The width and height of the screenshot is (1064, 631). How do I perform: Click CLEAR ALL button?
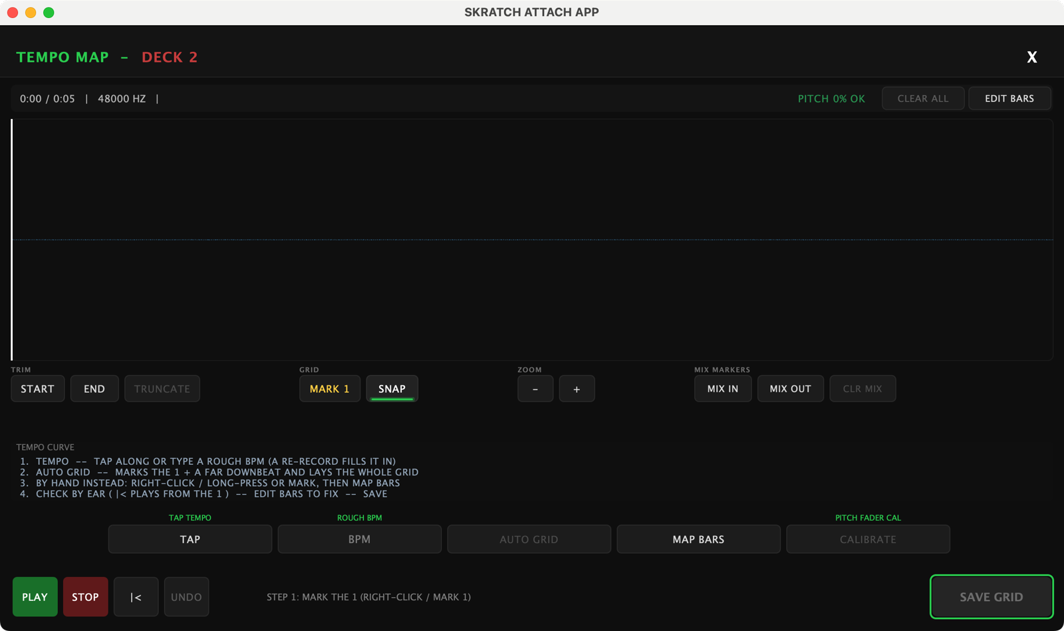pyautogui.click(x=923, y=98)
